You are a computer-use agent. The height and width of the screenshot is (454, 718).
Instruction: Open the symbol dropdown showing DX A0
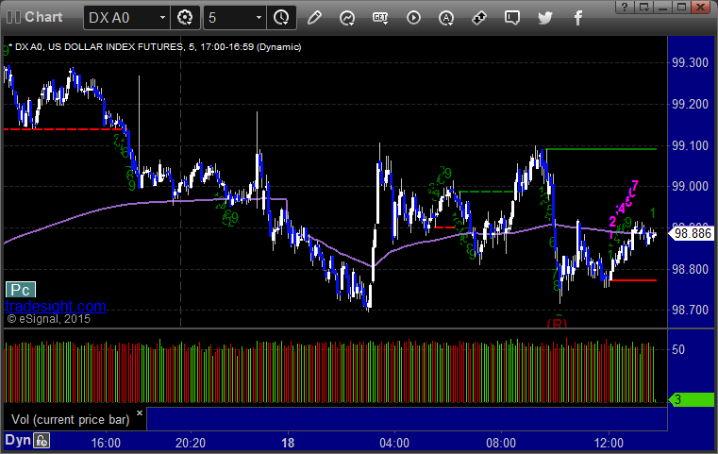tap(126, 18)
